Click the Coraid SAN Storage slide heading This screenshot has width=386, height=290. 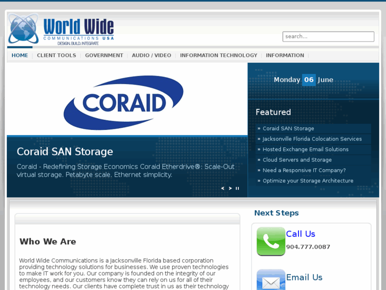[65, 152]
